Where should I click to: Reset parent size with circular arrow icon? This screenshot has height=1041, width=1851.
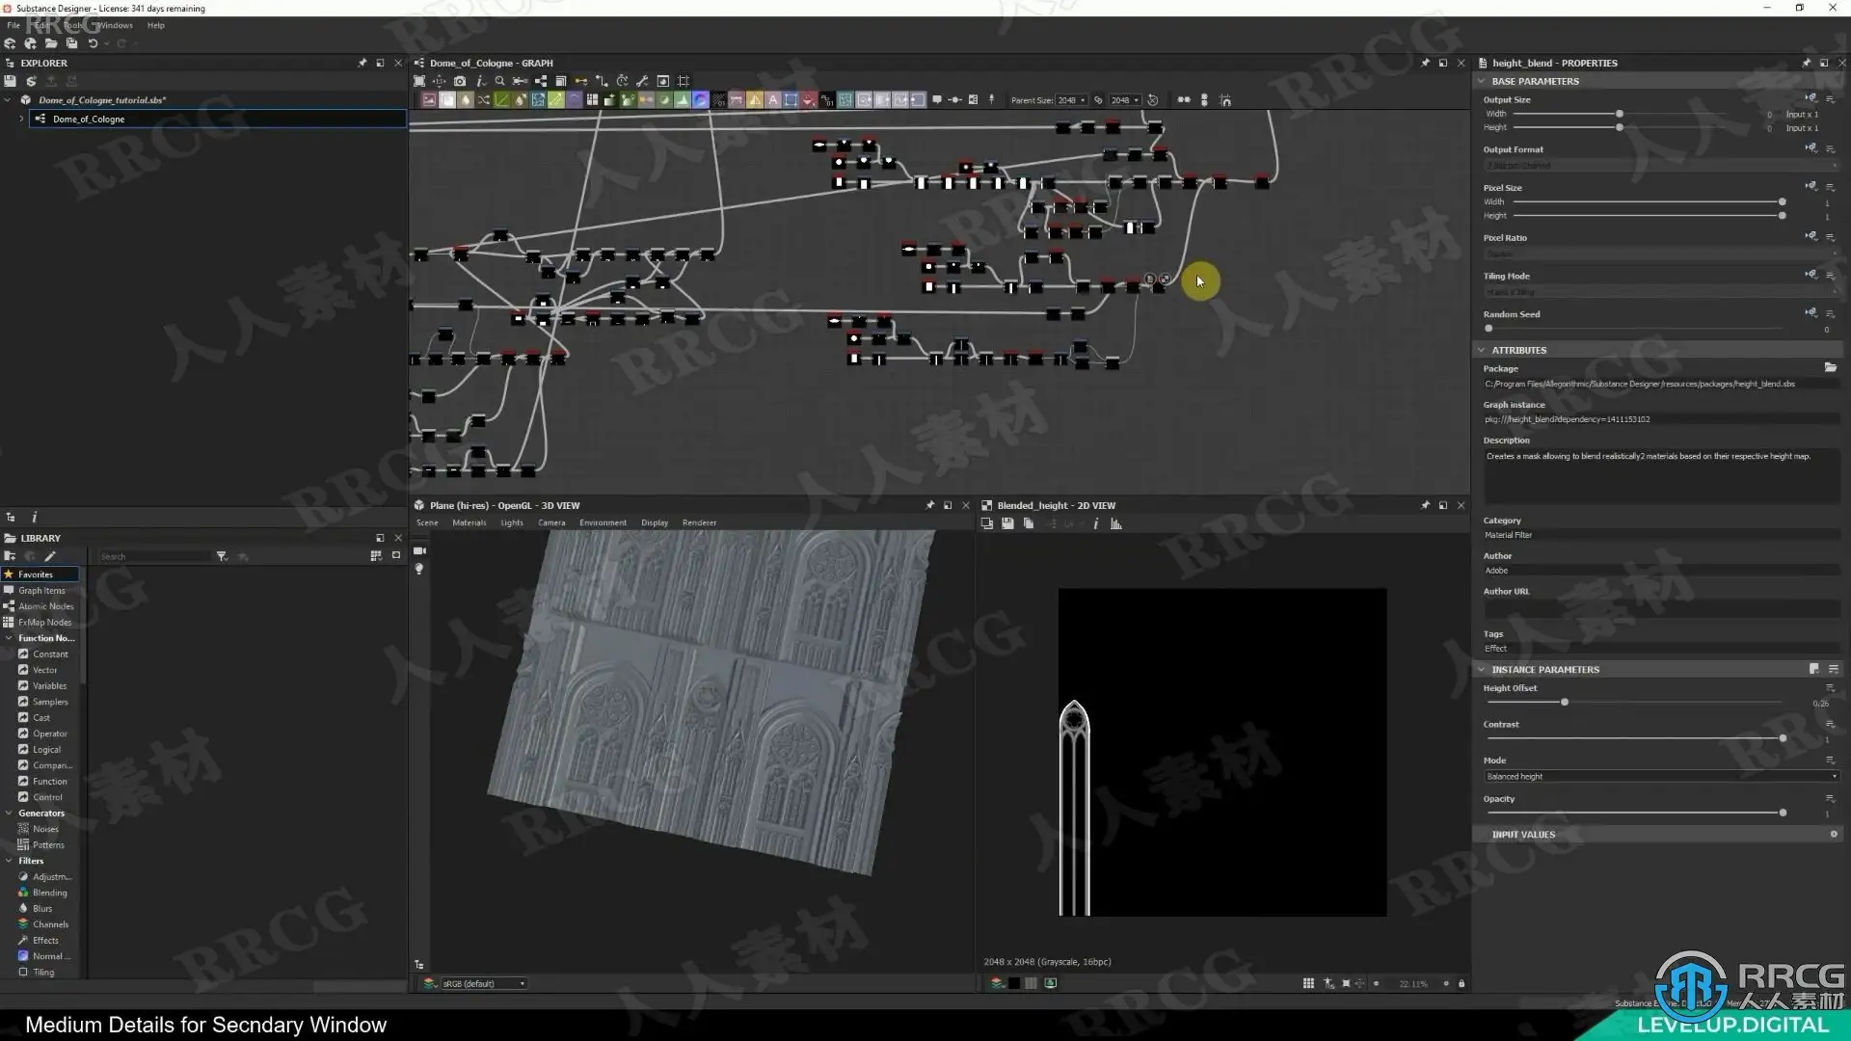coord(1152,100)
